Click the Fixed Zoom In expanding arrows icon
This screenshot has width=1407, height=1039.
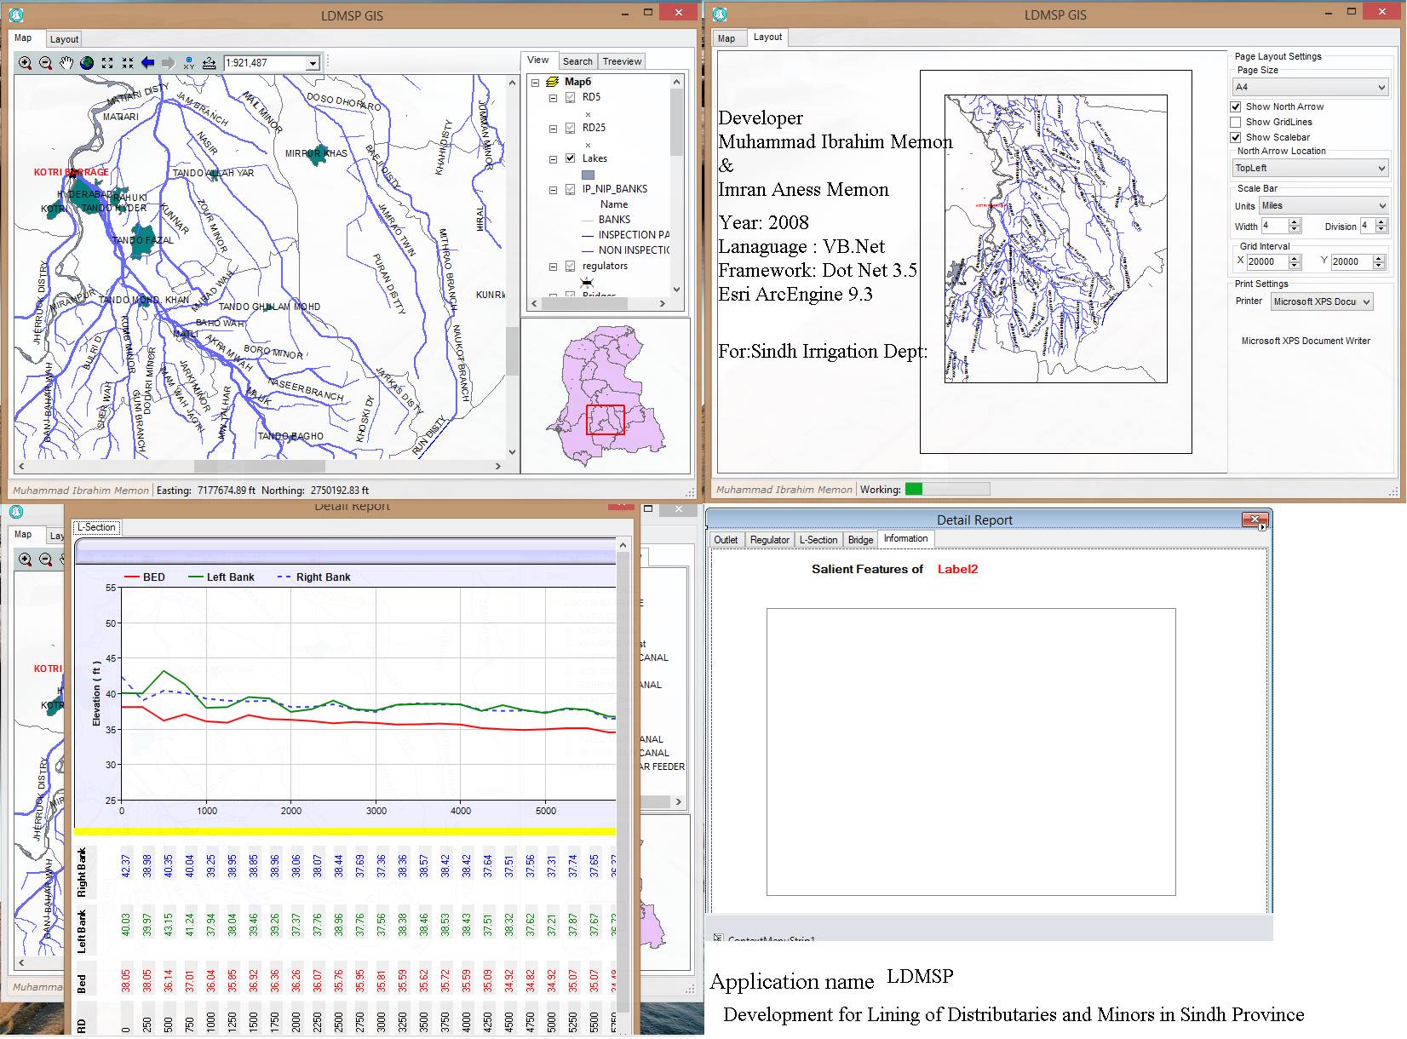tap(107, 63)
